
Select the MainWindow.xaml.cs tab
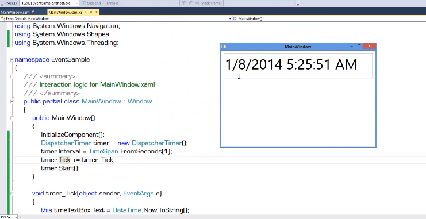65,12
